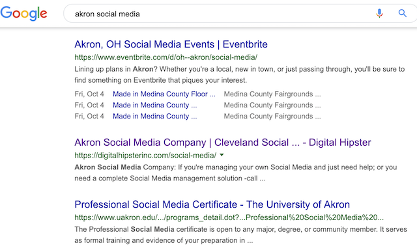
Task: Open Akron Social Media Company Digital Hipster result
Action: [x=223, y=143]
